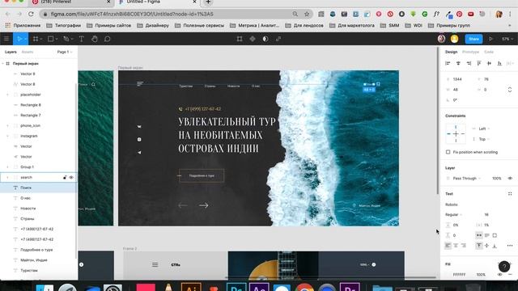Set text auto width resizing
Viewport: 518px width, 291px height.
(479, 235)
